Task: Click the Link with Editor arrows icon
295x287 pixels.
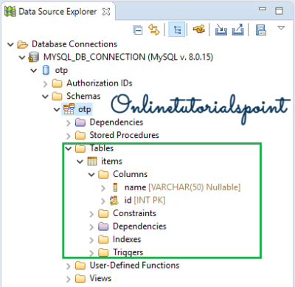Action: 154,30
